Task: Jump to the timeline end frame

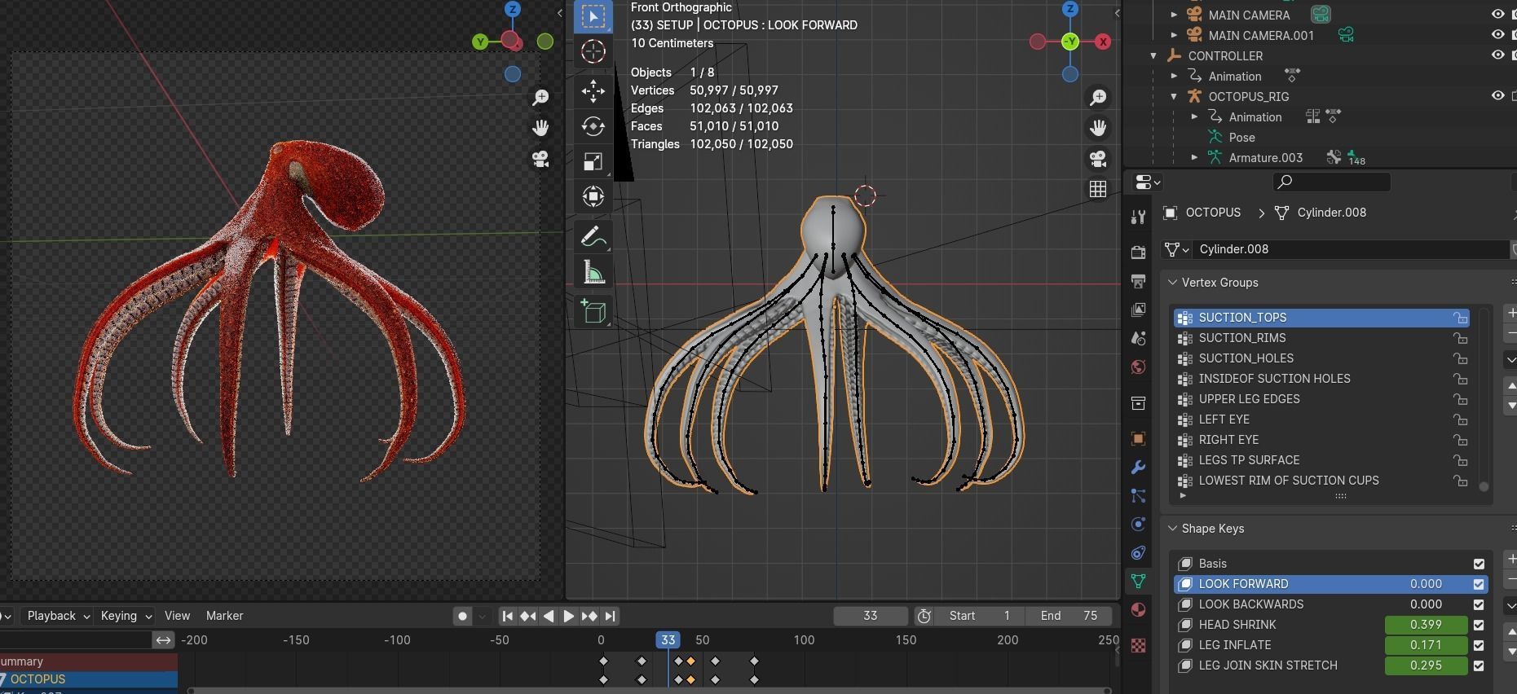Action: click(x=611, y=616)
